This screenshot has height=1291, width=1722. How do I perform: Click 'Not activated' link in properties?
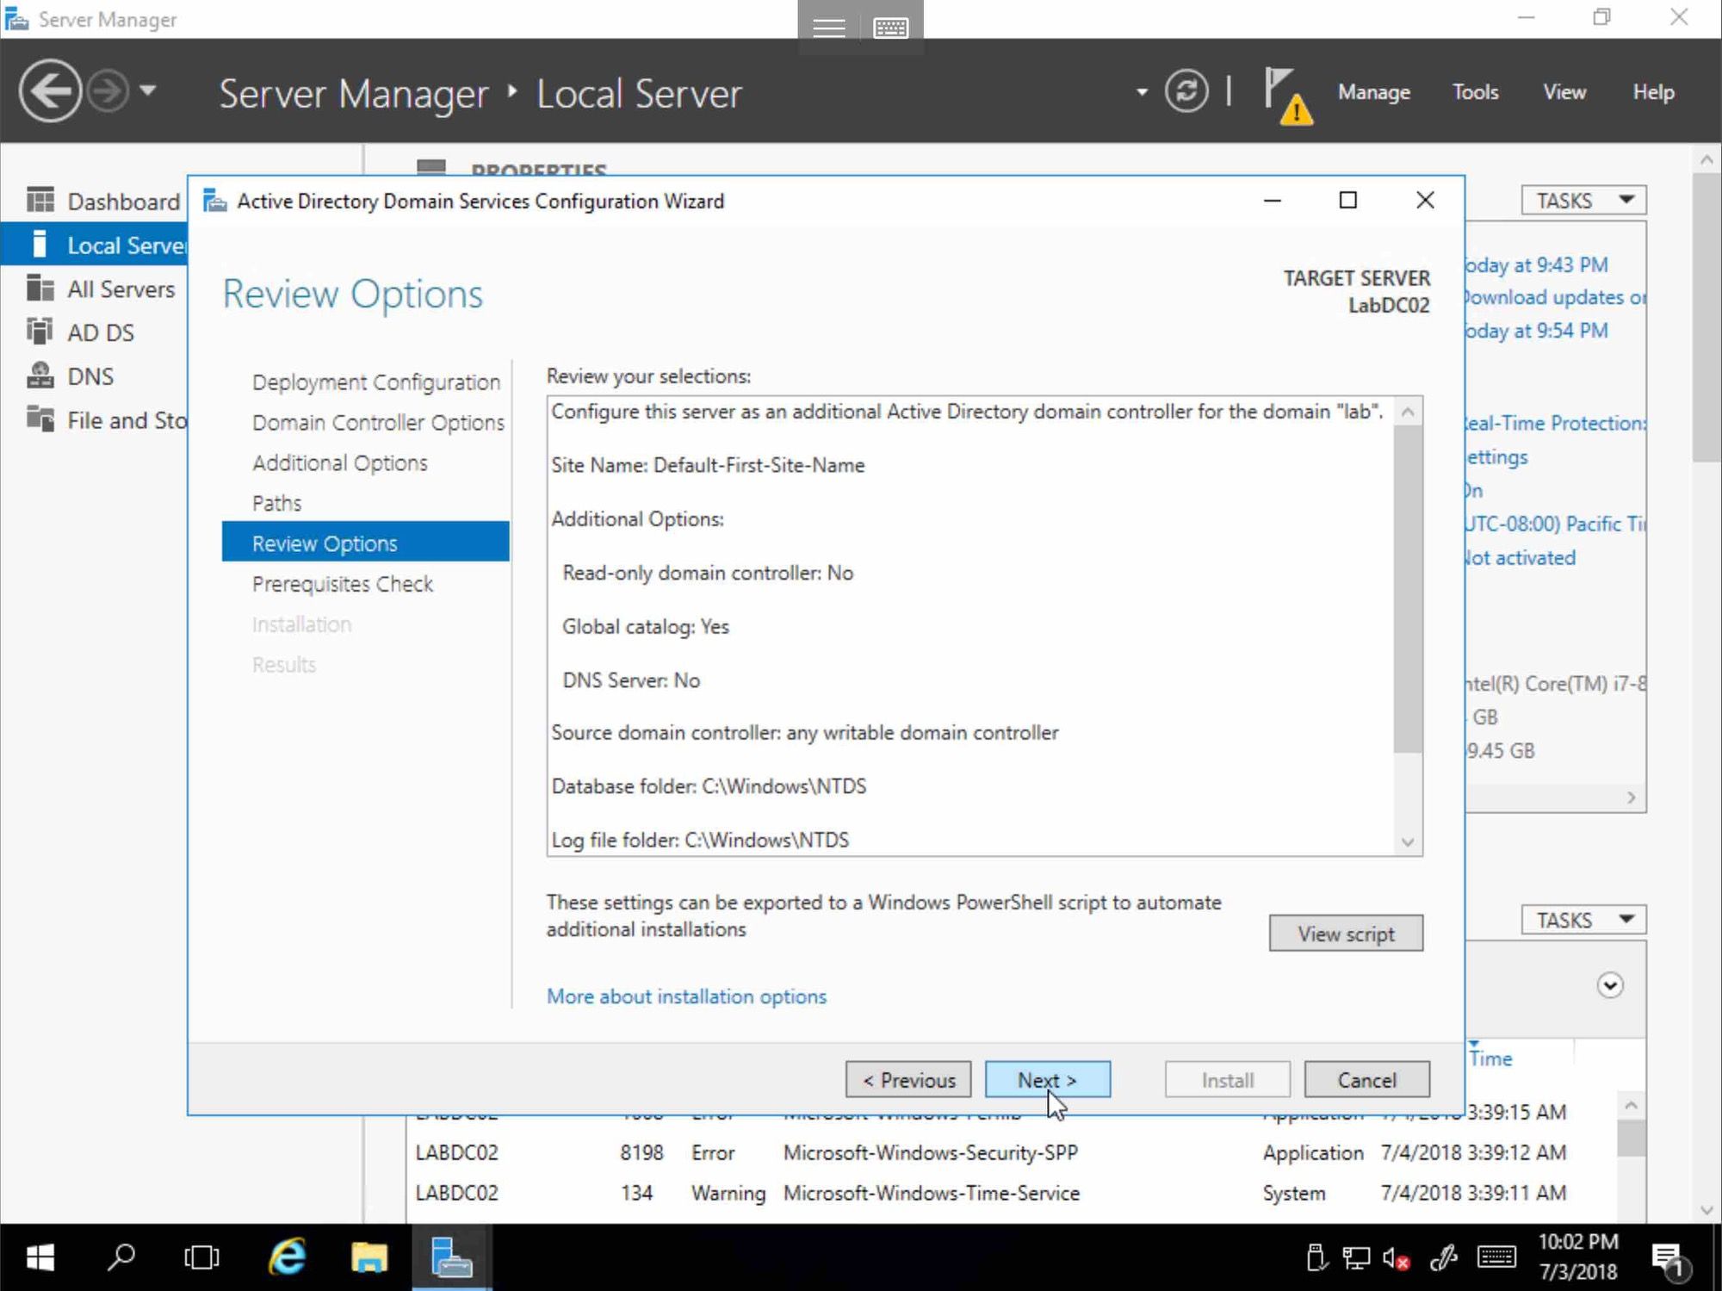coord(1521,558)
